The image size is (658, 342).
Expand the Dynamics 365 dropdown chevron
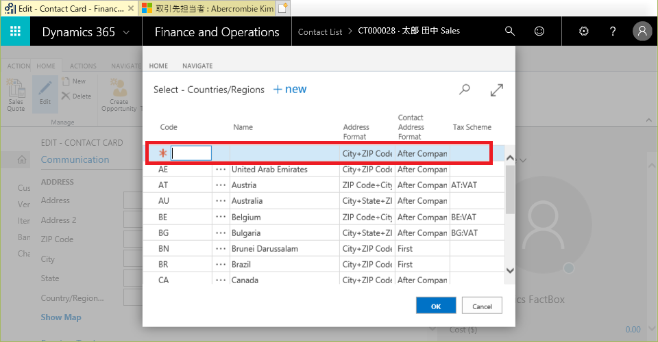pyautogui.click(x=126, y=32)
